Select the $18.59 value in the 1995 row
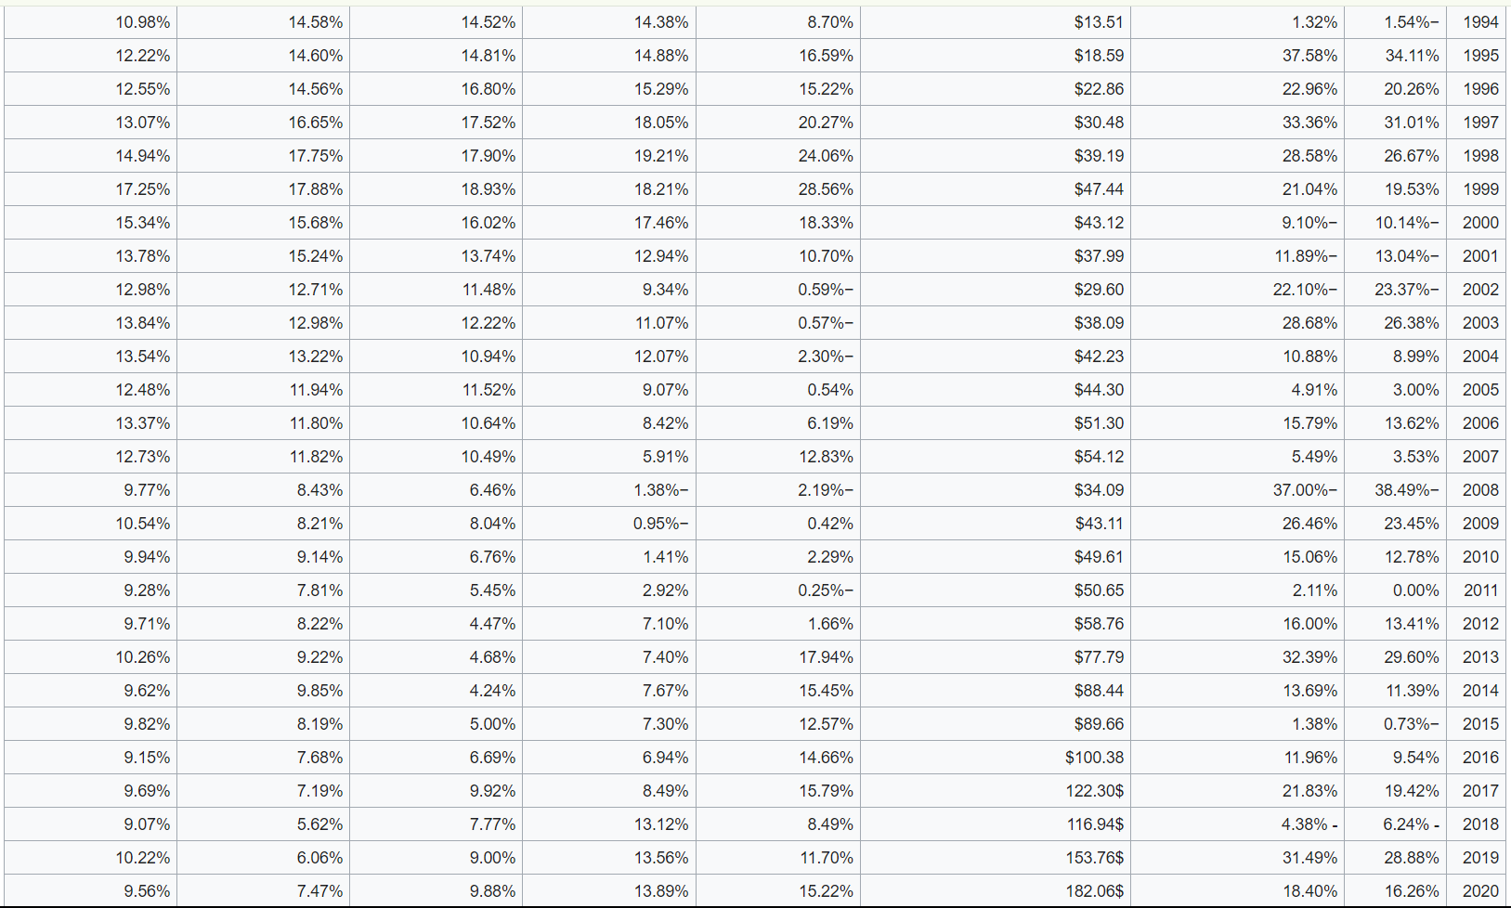Screen dimensions: 1511x908 coord(1099,56)
